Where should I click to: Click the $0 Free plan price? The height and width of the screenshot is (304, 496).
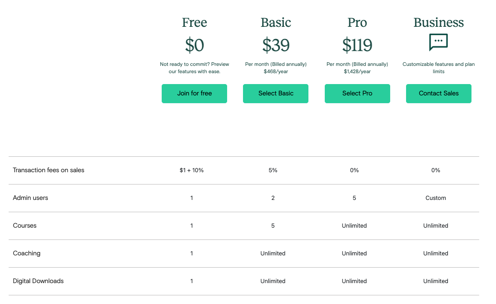[194, 45]
